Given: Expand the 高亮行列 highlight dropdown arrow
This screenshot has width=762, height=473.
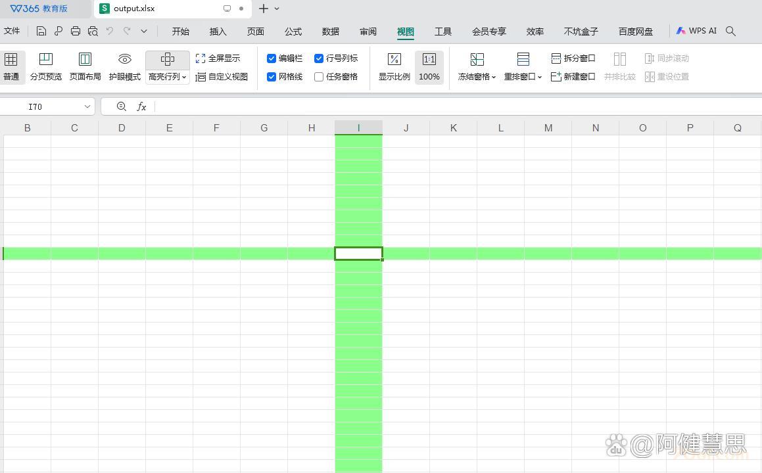Looking at the screenshot, I should (184, 76).
